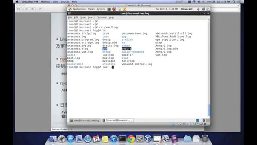Click the 'audit' directory name in terminal

(x=71, y=55)
